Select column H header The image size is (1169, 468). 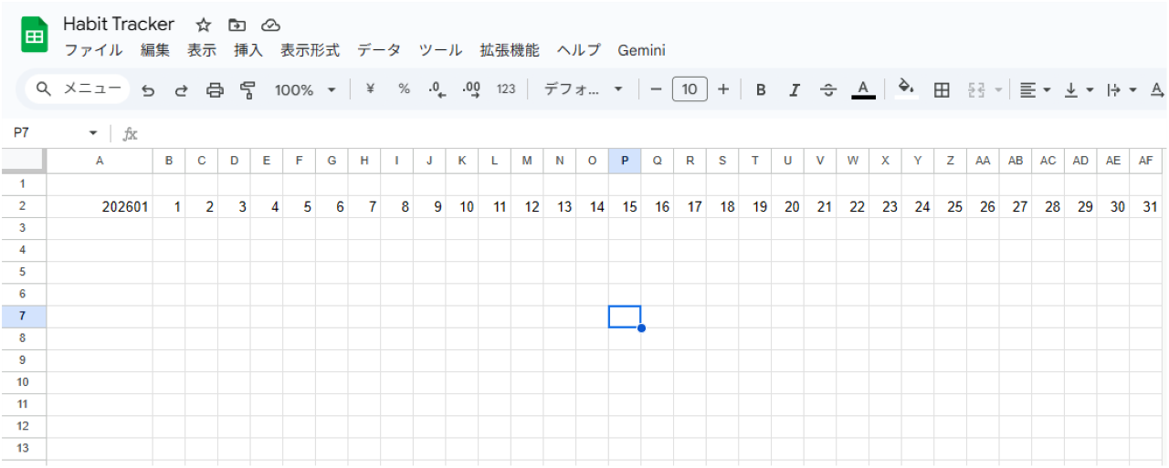click(x=364, y=161)
